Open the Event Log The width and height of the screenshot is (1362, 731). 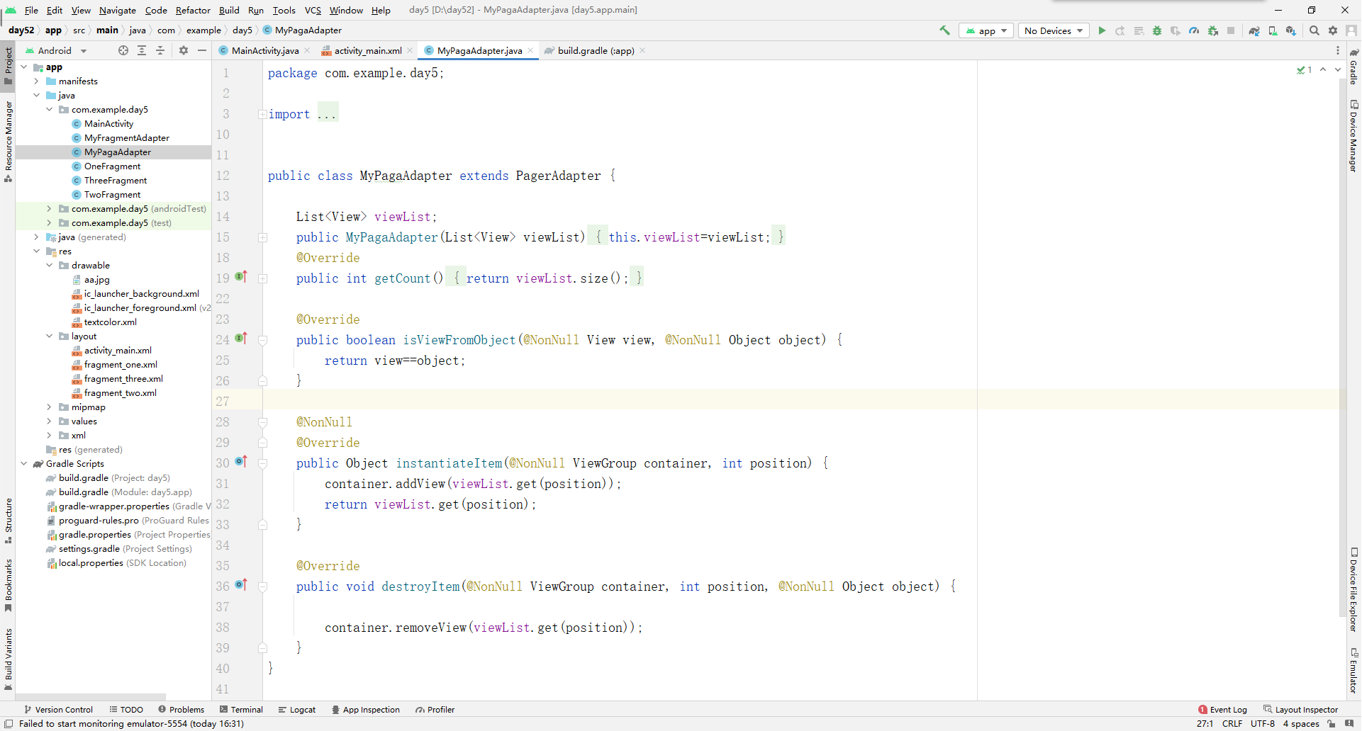pyautogui.click(x=1222, y=710)
